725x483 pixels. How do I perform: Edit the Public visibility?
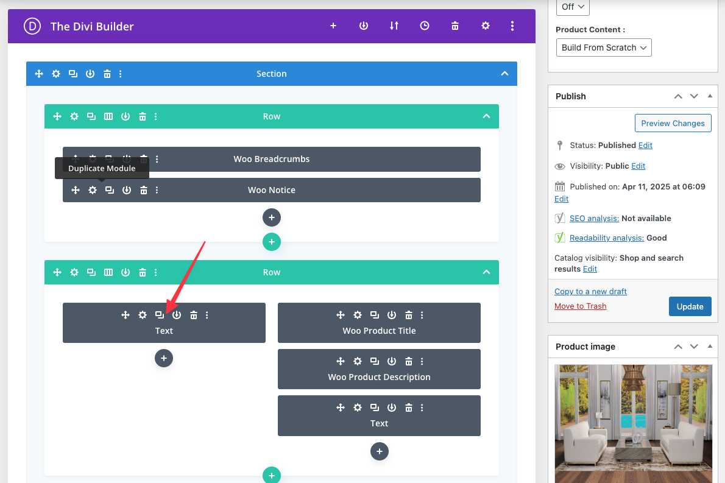pyautogui.click(x=638, y=166)
